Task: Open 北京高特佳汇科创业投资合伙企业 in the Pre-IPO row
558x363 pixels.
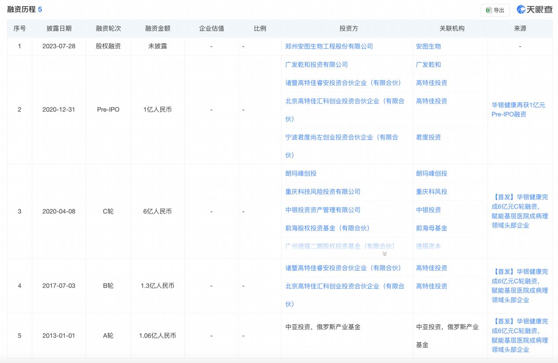Action: point(345,110)
